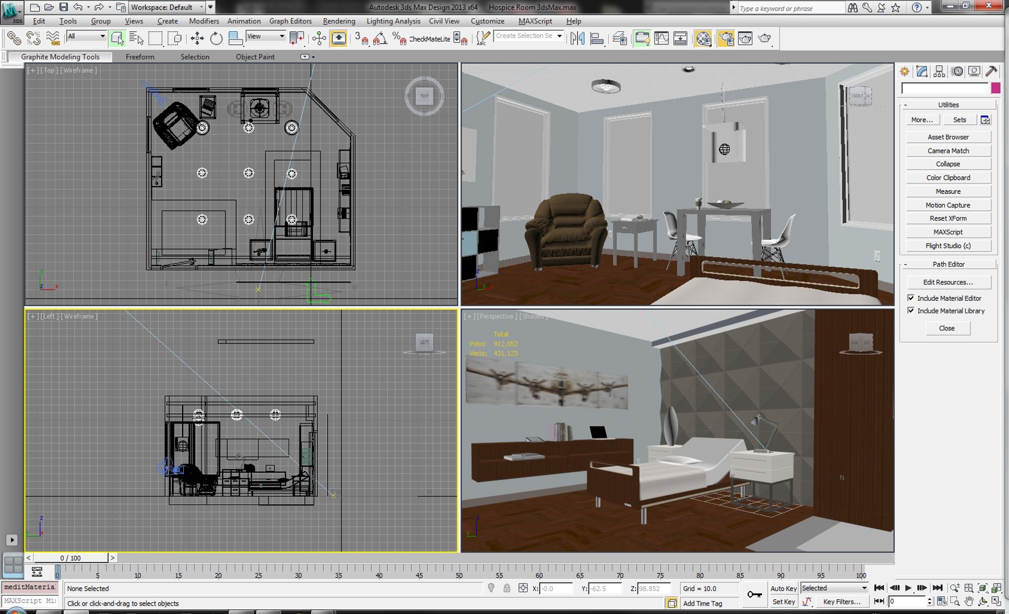Screen dimensions: 1009x614
Task: Activate the Select Object tool
Action: 117,39
